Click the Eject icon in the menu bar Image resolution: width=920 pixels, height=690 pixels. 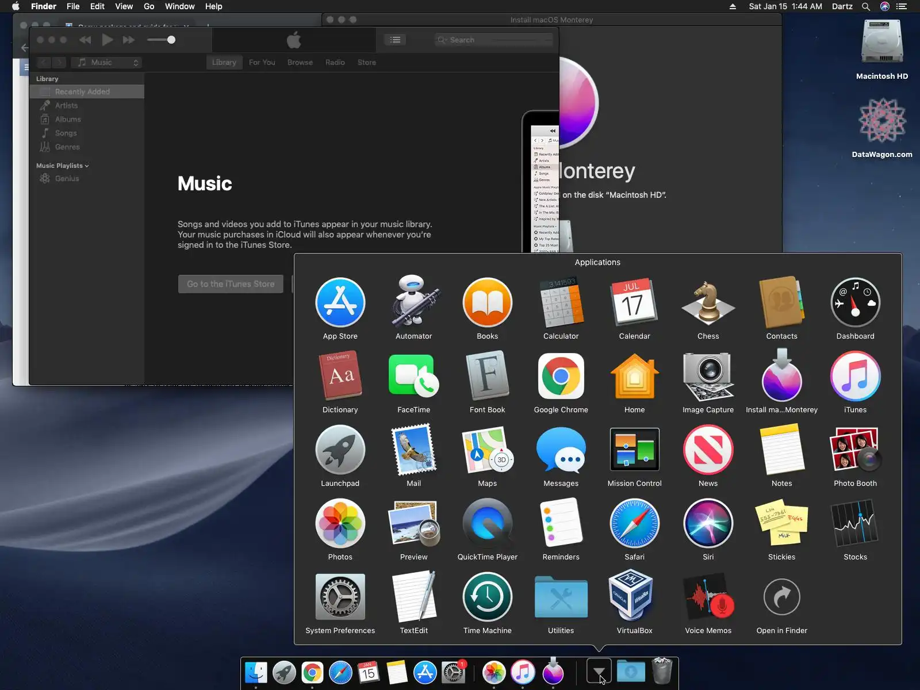click(x=733, y=6)
